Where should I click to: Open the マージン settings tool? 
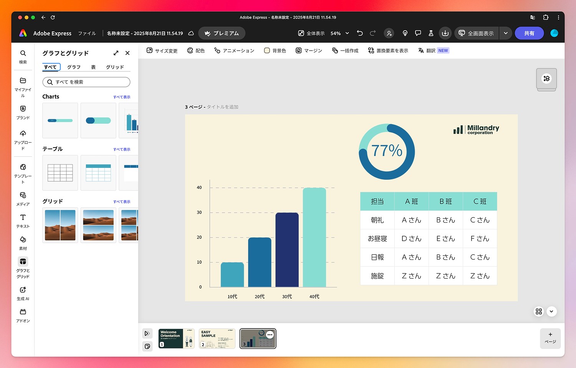(309, 50)
